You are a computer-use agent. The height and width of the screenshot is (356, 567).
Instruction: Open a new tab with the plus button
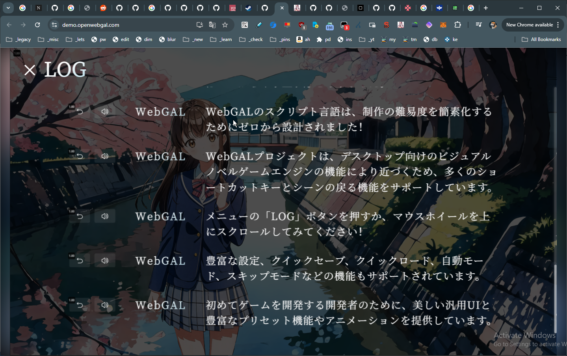click(x=486, y=8)
